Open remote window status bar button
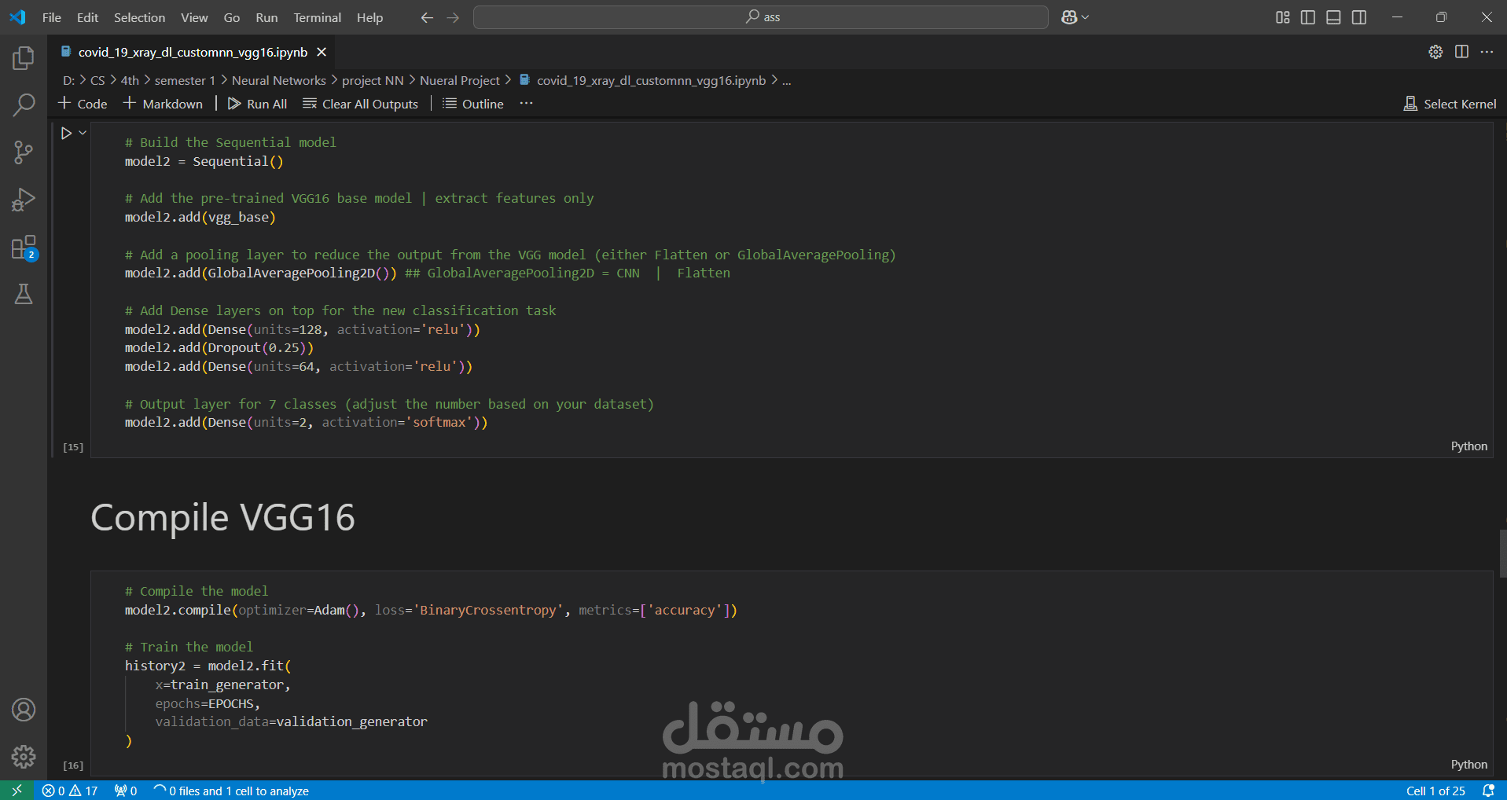Viewport: 1507px width, 800px height. [17, 791]
